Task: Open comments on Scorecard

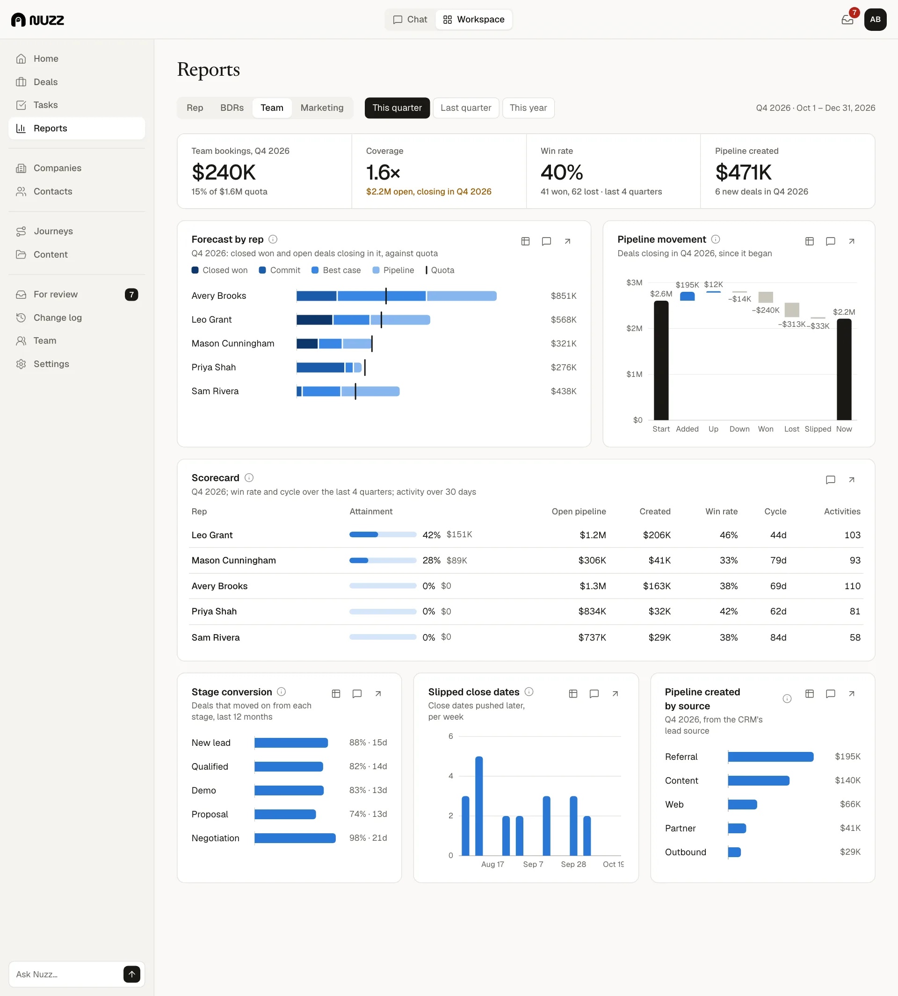Action: tap(830, 479)
